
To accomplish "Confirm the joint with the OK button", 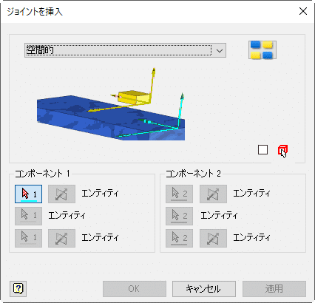I will (135, 289).
